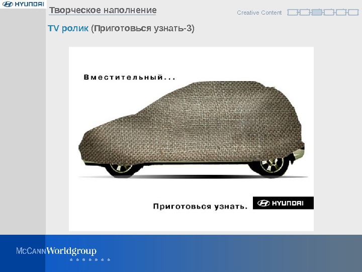362x272 pixels.
Task: Click the 'Творческое наполнение' heading
Action: pyautogui.click(x=103, y=10)
